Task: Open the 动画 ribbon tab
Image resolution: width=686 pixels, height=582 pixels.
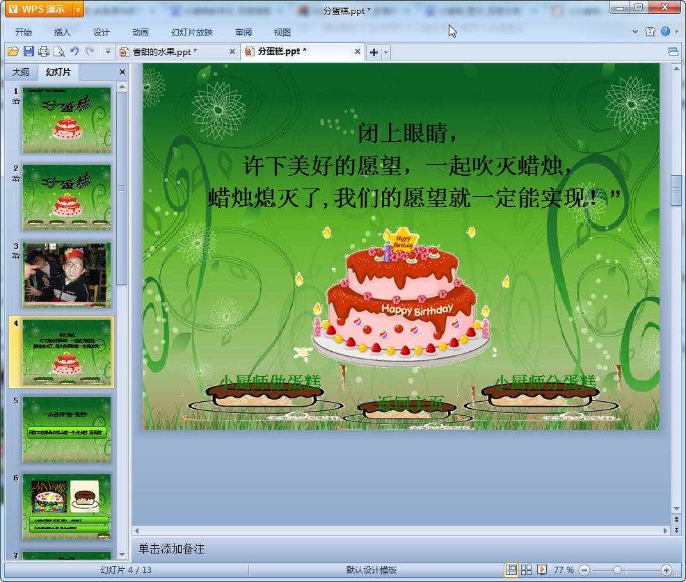Action: pos(141,33)
